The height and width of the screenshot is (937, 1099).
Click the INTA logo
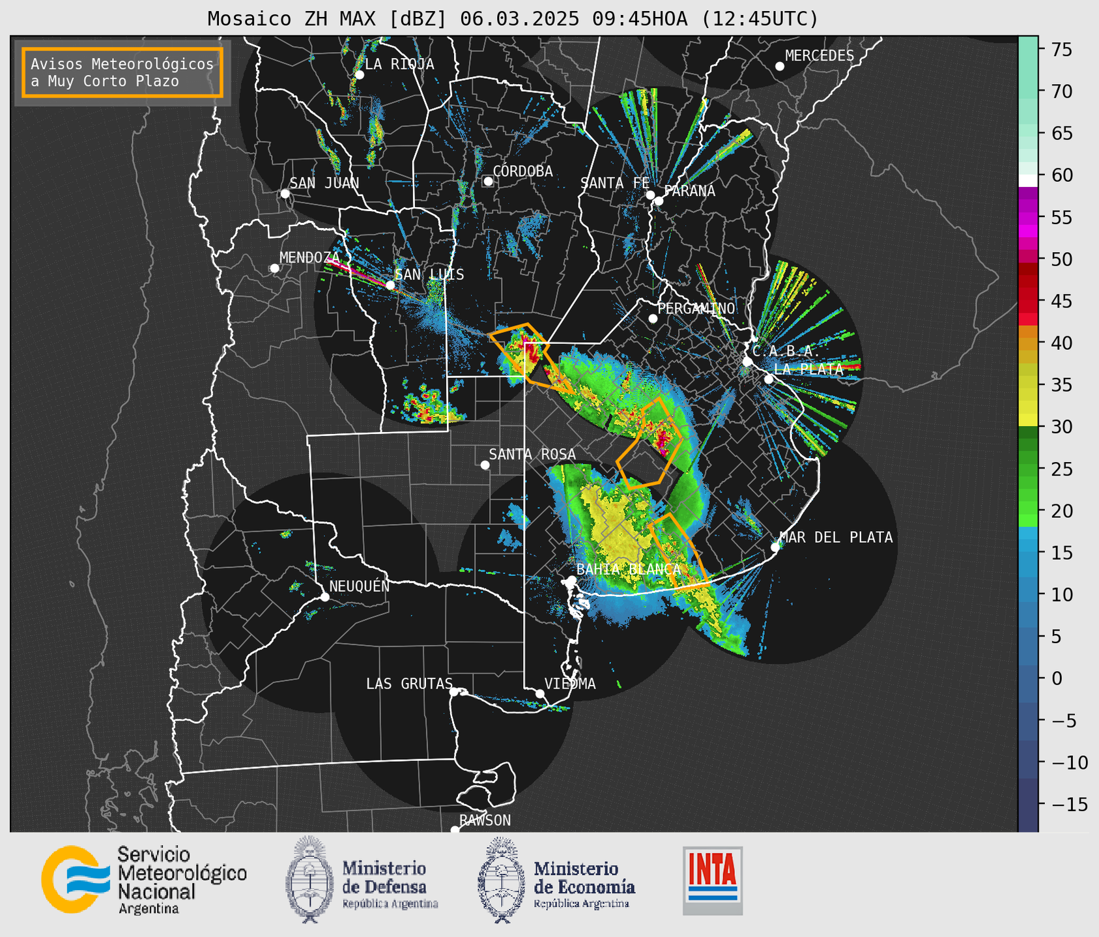[713, 880]
